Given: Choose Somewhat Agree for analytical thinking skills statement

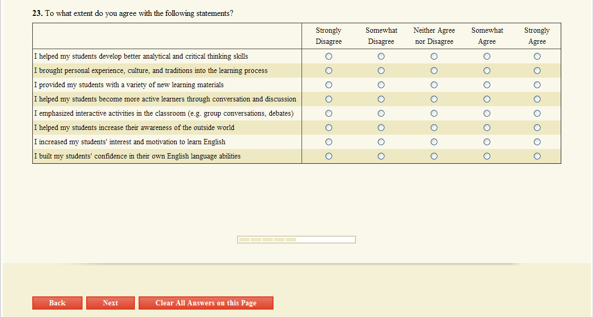Looking at the screenshot, I should tap(487, 56).
